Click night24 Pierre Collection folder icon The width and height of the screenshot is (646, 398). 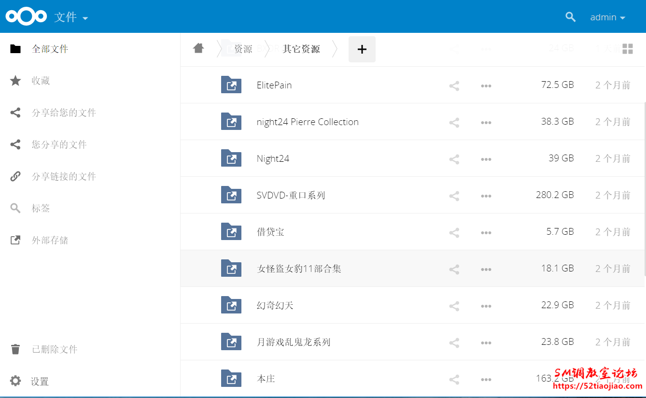(x=231, y=121)
